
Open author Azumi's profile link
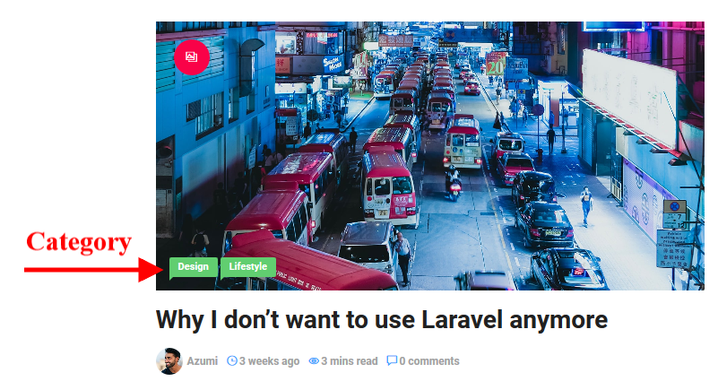coord(202,361)
